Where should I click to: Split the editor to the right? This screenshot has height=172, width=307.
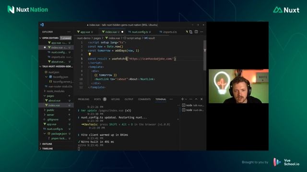click(196, 32)
